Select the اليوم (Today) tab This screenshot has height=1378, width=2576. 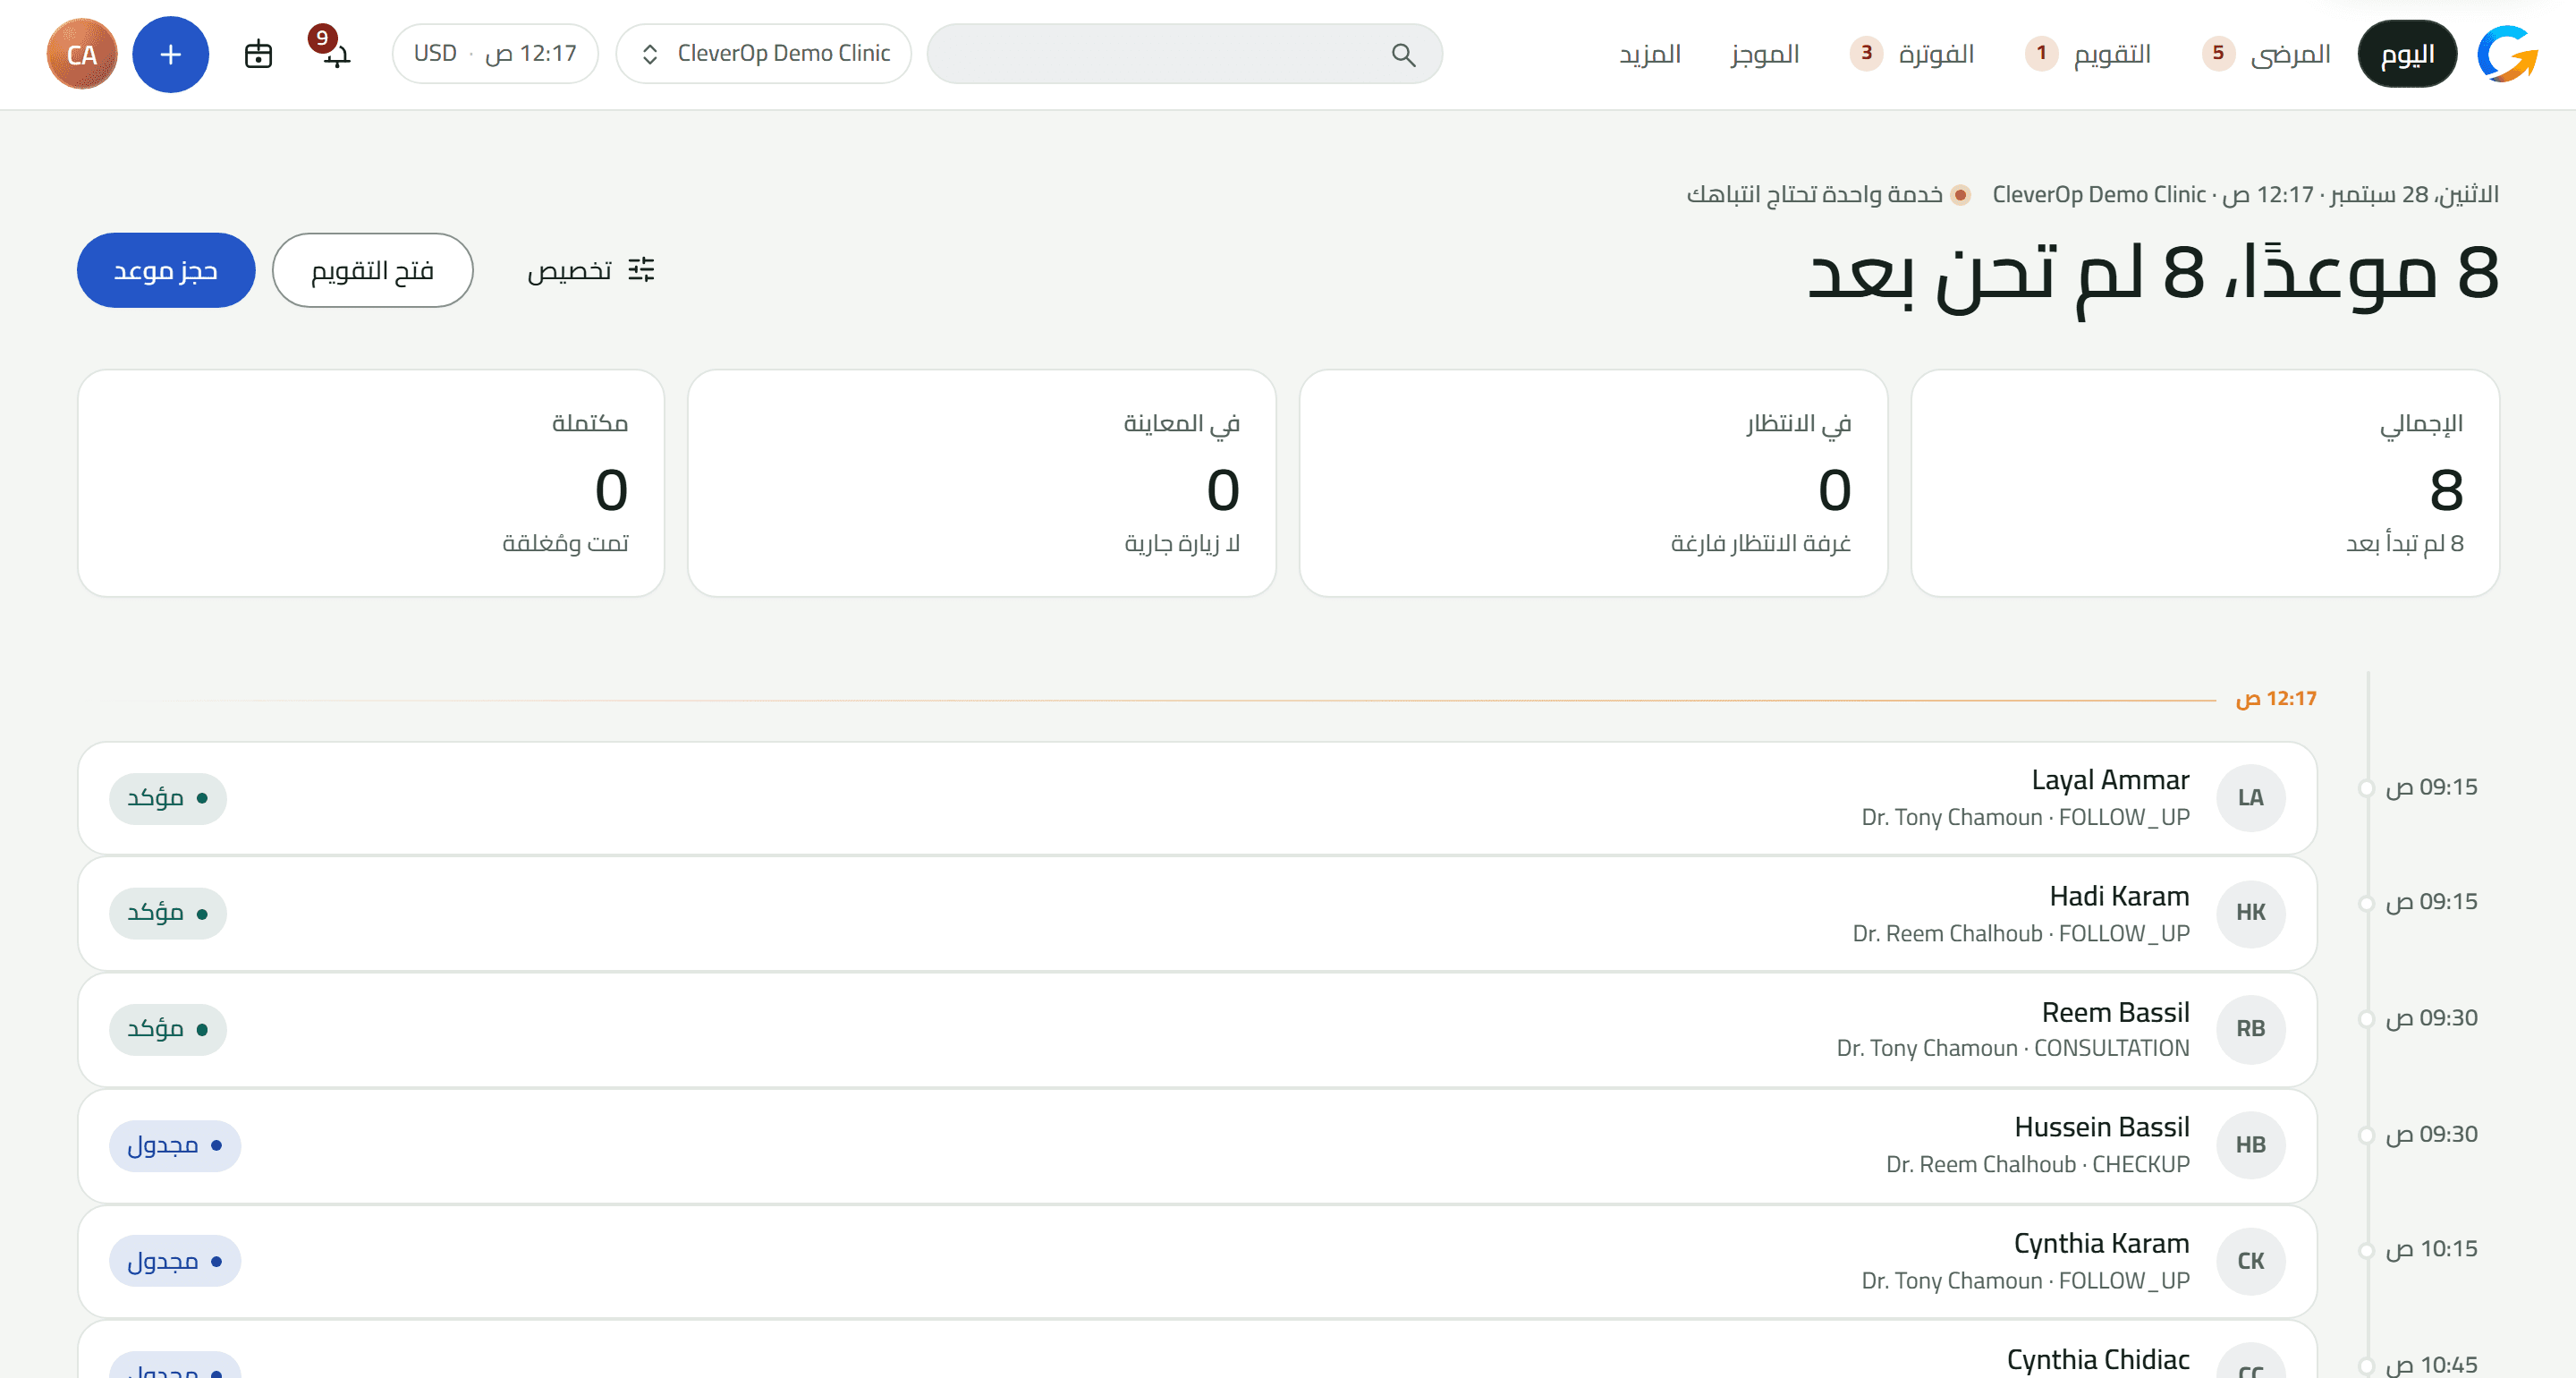[2406, 54]
